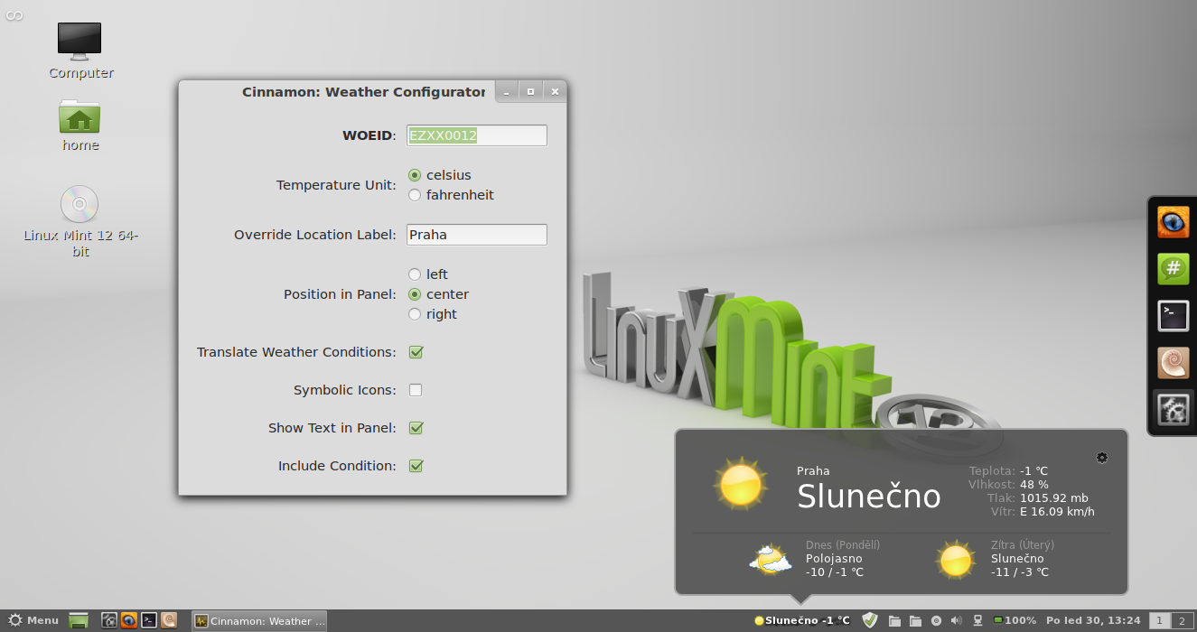Click the Praha location name in weather popup
Viewport: 1197px width, 632px height.
[x=813, y=470]
